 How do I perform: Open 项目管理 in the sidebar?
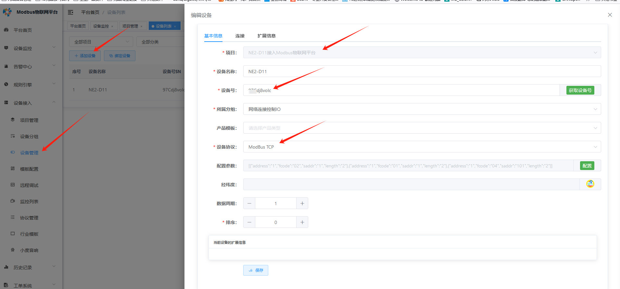(x=29, y=120)
